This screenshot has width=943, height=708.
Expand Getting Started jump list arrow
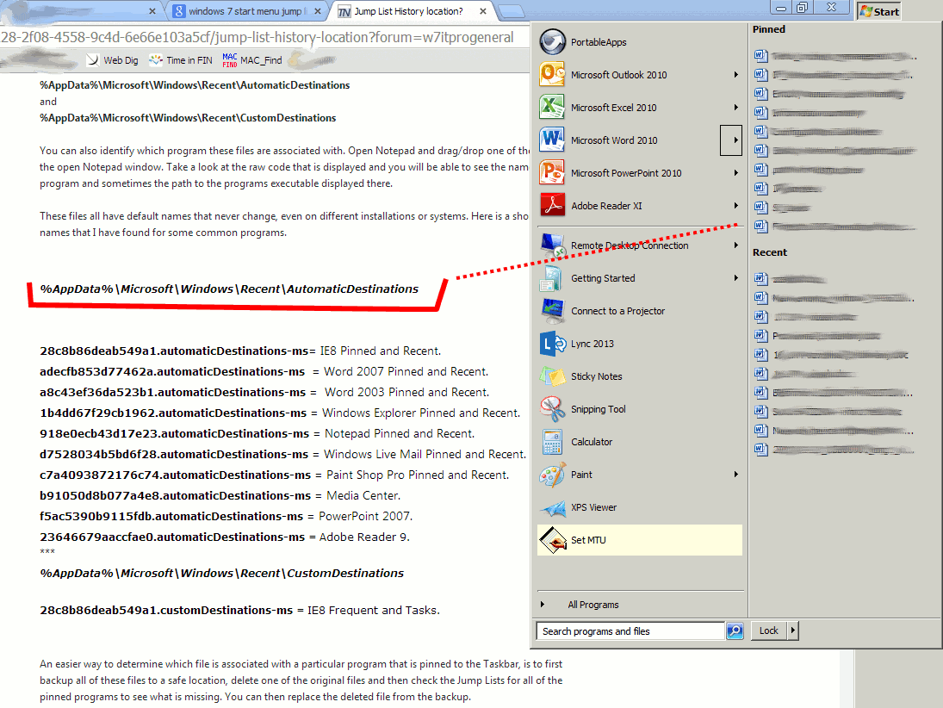tap(735, 278)
